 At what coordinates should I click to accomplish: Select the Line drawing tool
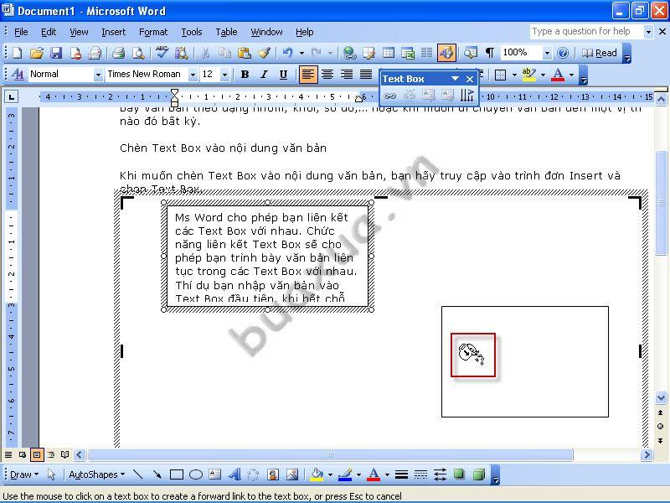coord(137,474)
